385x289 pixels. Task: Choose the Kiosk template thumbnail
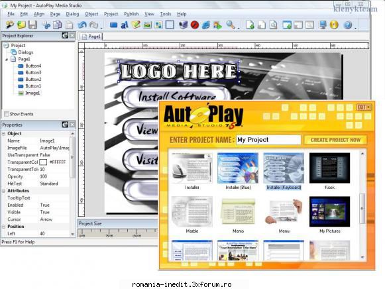329,168
